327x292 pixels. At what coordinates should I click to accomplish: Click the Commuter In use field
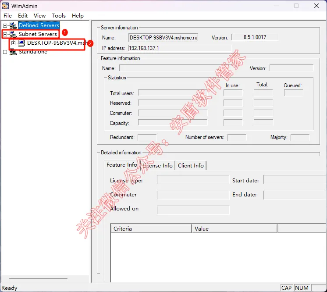coord(233,113)
